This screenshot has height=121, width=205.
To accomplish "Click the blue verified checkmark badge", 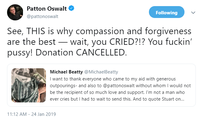I will click(x=71, y=8).
